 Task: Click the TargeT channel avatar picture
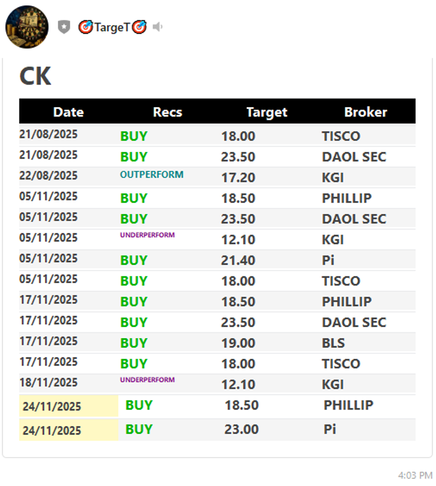(27, 27)
